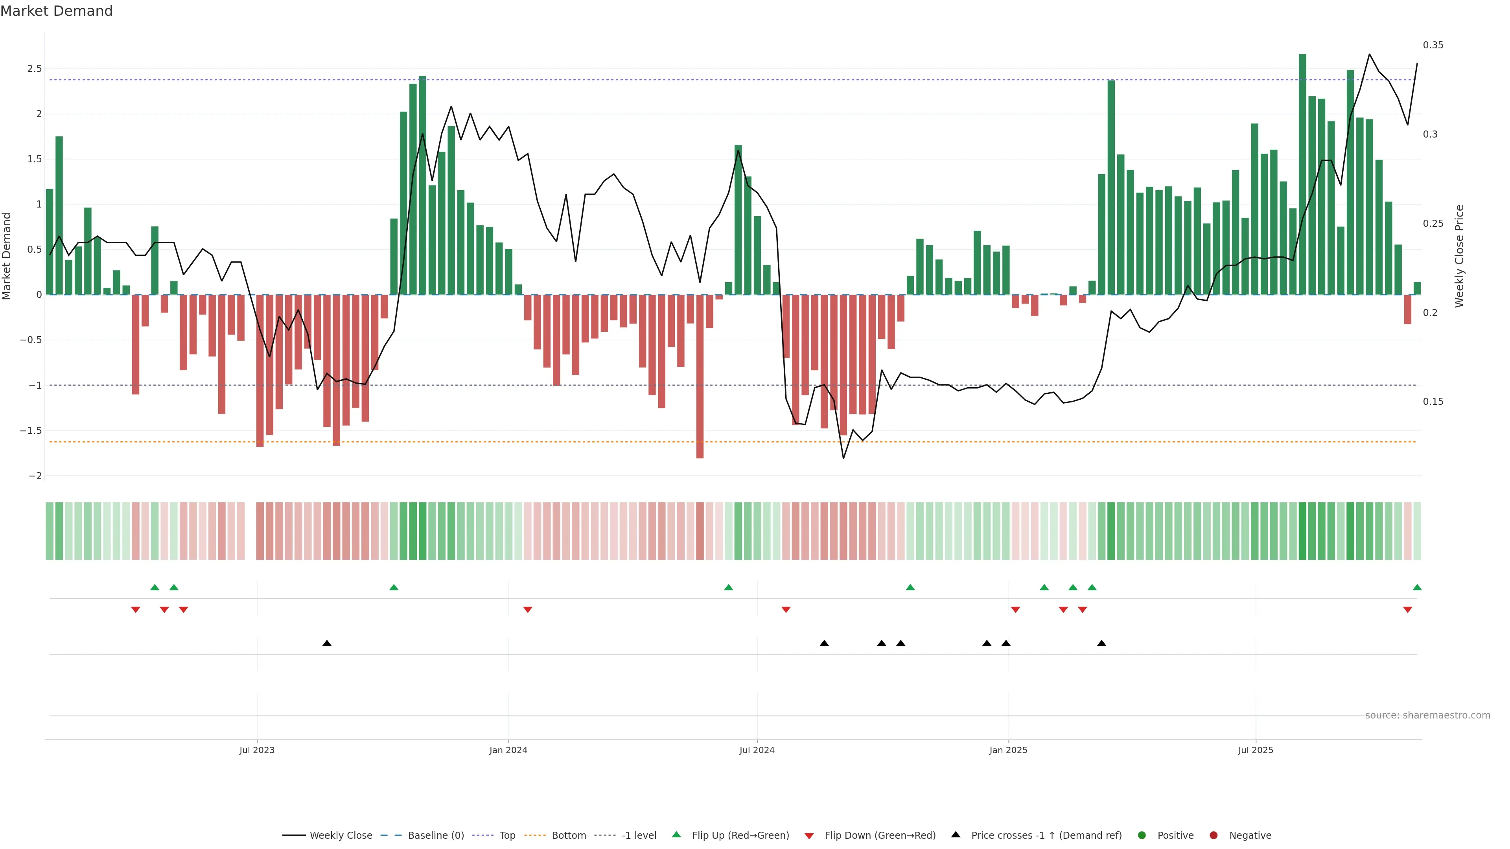Click the source: sharemaestro.com text

pyautogui.click(x=1427, y=715)
